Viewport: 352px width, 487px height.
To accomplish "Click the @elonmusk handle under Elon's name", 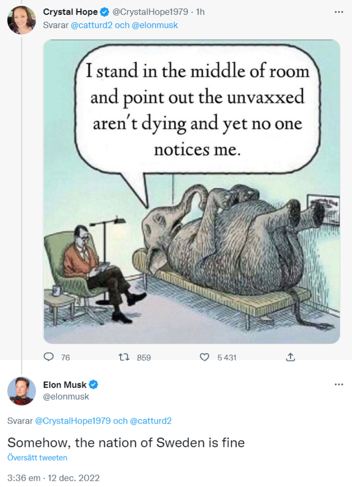I will click(x=66, y=396).
